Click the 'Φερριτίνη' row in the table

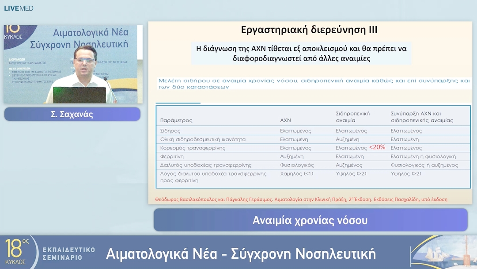click(172, 157)
